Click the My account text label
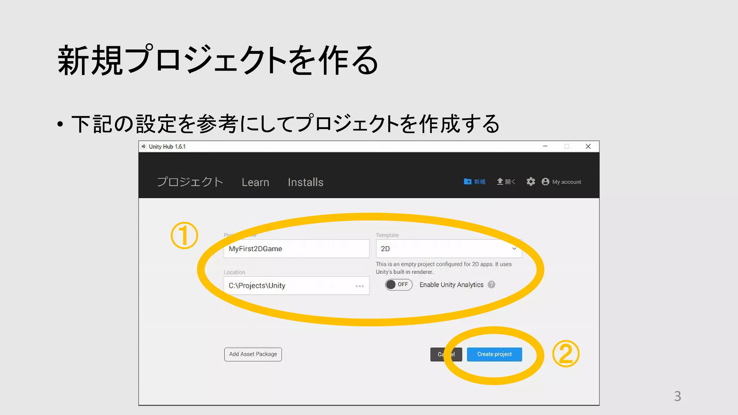 click(567, 182)
